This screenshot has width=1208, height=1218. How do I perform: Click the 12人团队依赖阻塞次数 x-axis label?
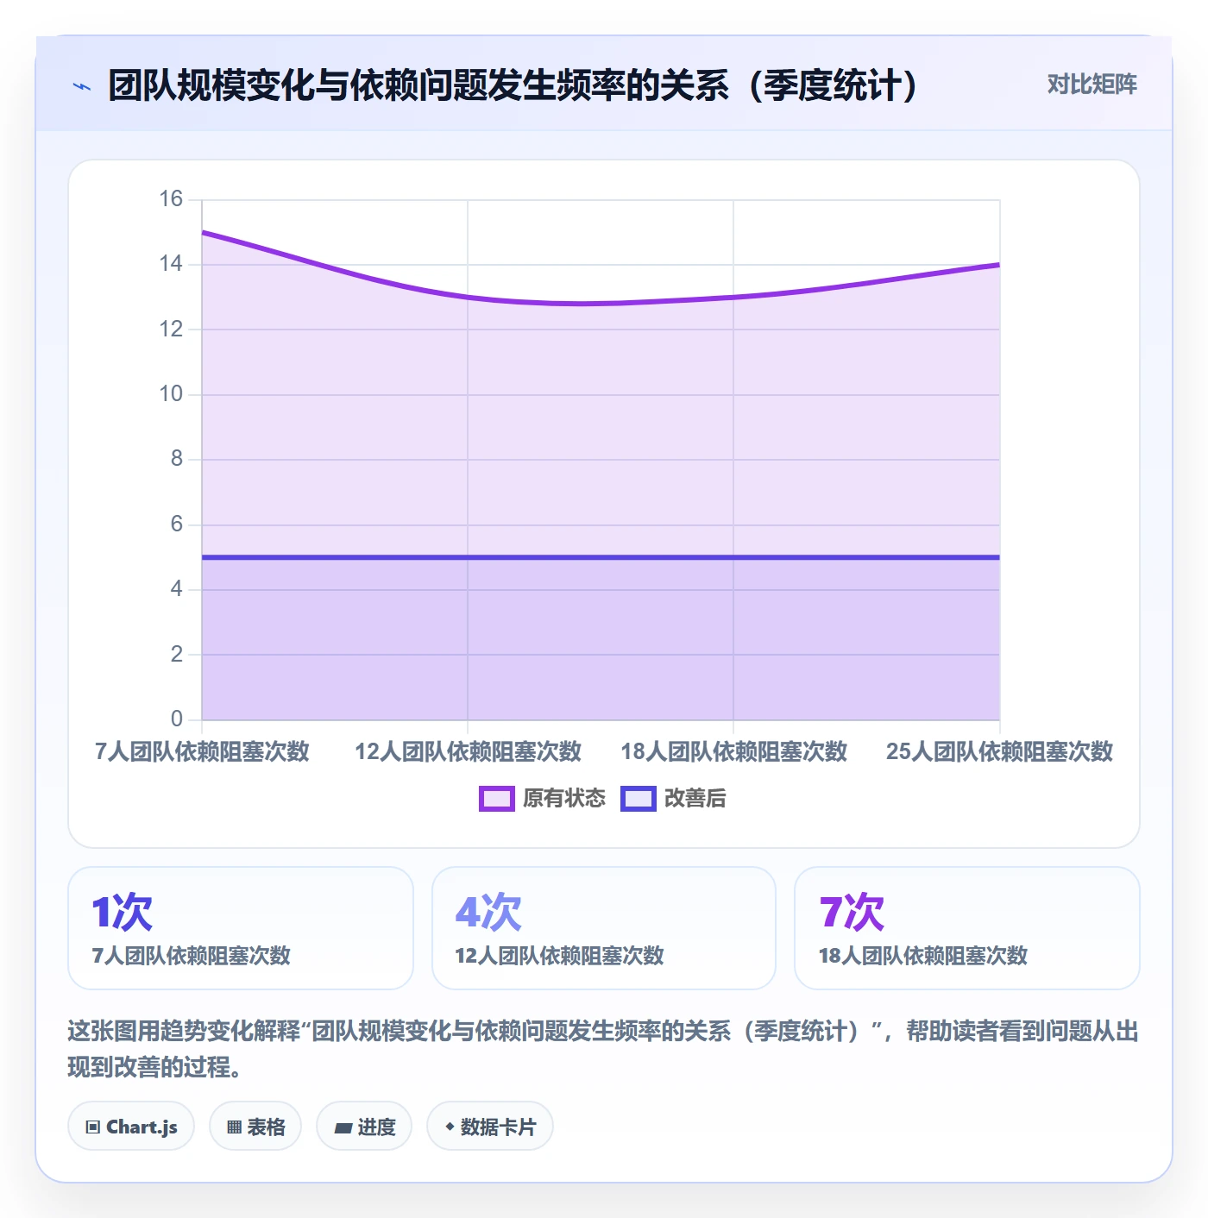(468, 751)
